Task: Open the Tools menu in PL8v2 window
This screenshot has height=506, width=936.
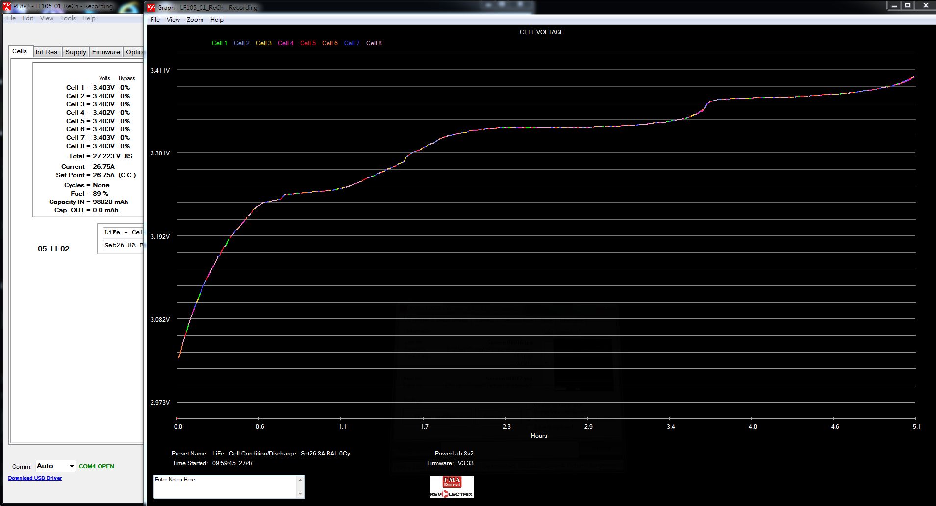Action: [68, 18]
